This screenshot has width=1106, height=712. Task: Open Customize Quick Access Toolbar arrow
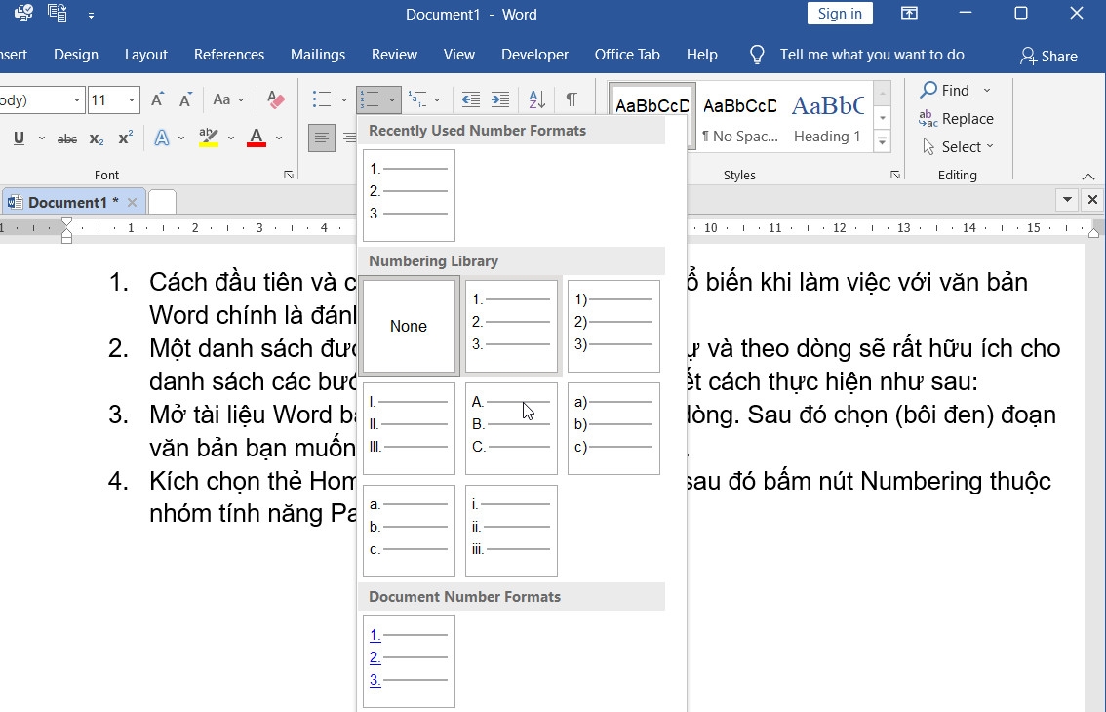(x=91, y=14)
